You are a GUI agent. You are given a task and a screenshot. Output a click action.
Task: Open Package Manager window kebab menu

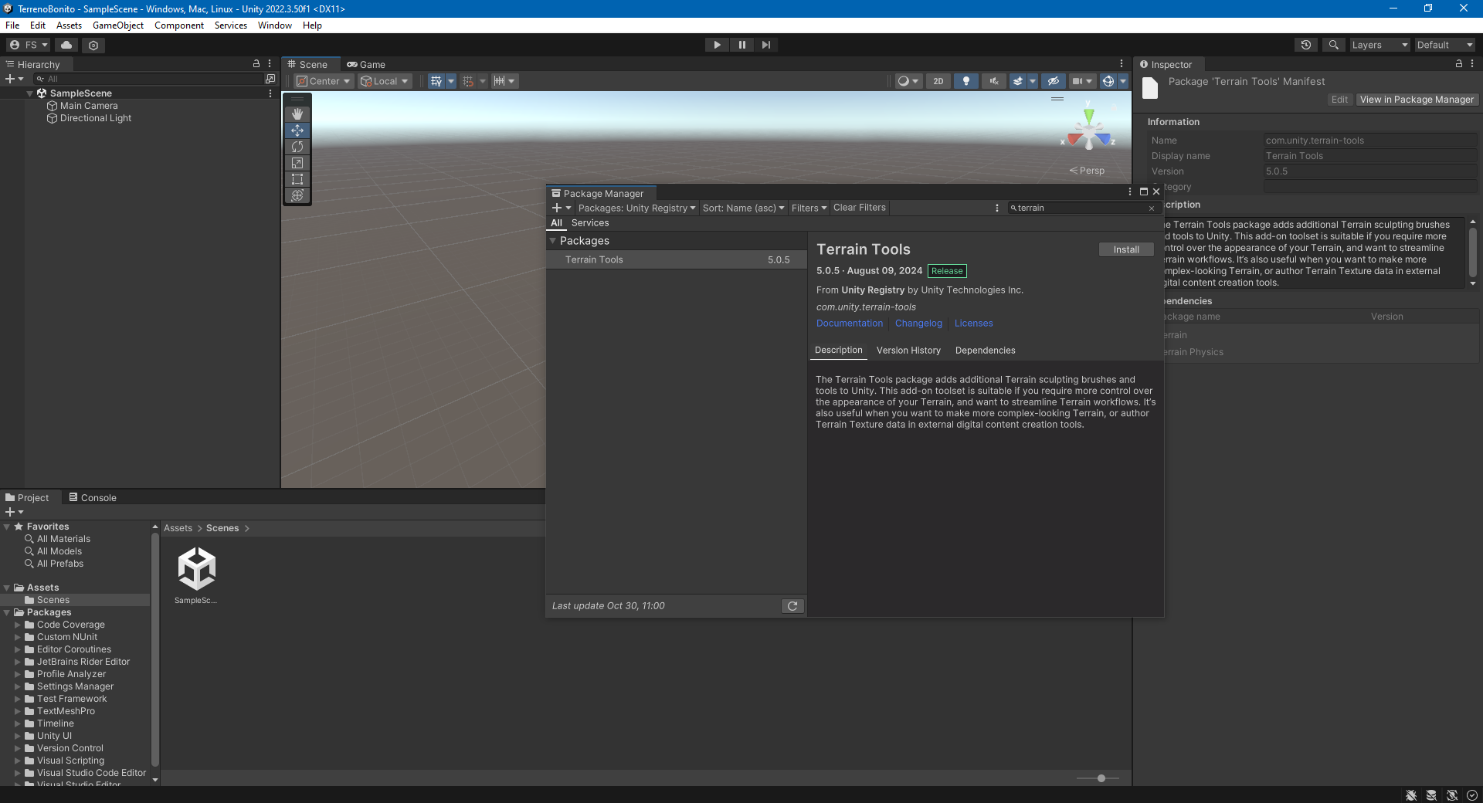pyautogui.click(x=1130, y=191)
